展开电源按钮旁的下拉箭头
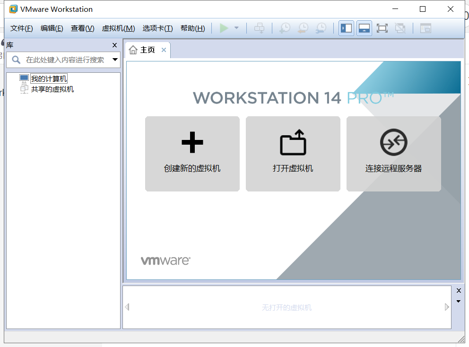The image size is (469, 347). point(235,28)
